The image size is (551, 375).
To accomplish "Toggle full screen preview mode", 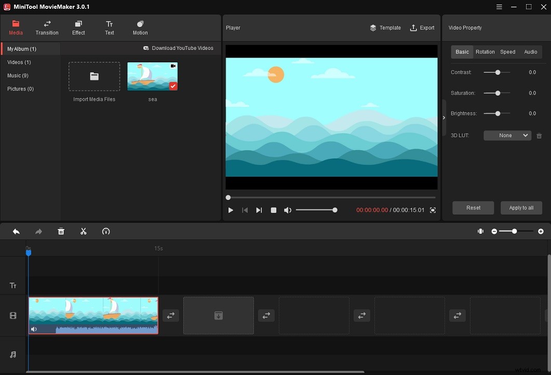I will tap(433, 210).
